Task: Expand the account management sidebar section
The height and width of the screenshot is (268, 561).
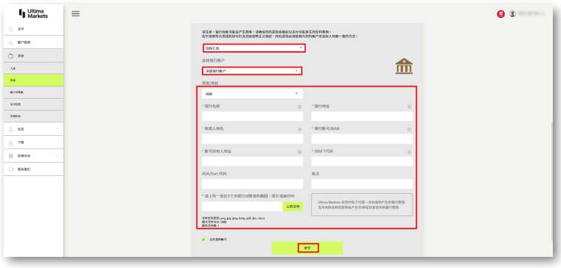Action: (x=33, y=42)
